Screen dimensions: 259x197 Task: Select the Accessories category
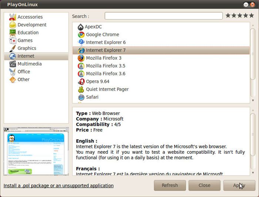pos(36,17)
